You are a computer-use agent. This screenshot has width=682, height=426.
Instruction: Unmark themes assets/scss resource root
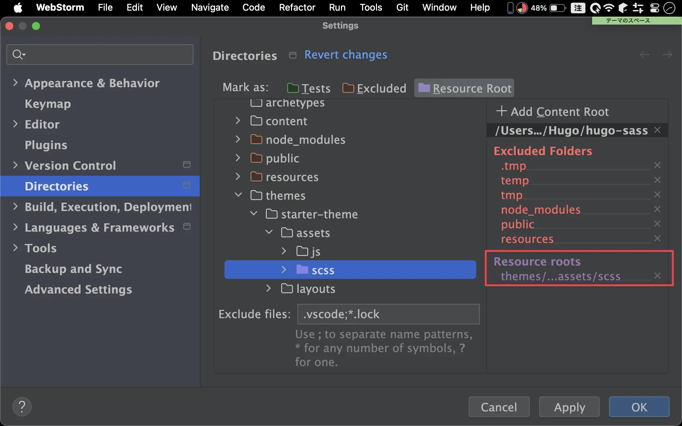[657, 276]
